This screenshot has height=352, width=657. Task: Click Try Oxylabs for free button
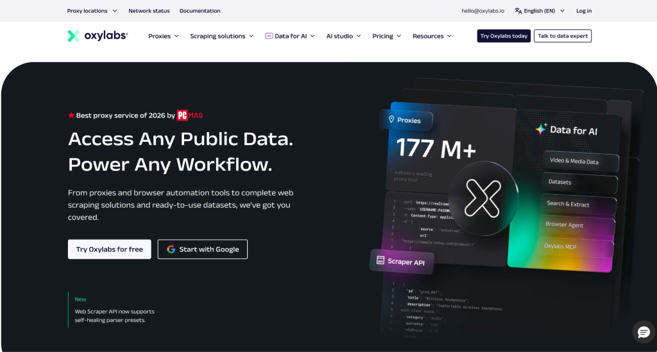(109, 249)
